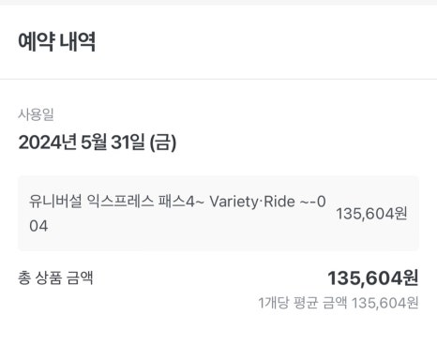This screenshot has width=437, height=345.
Task: Select the 총 상품 금액 label
Action: [x=55, y=277]
